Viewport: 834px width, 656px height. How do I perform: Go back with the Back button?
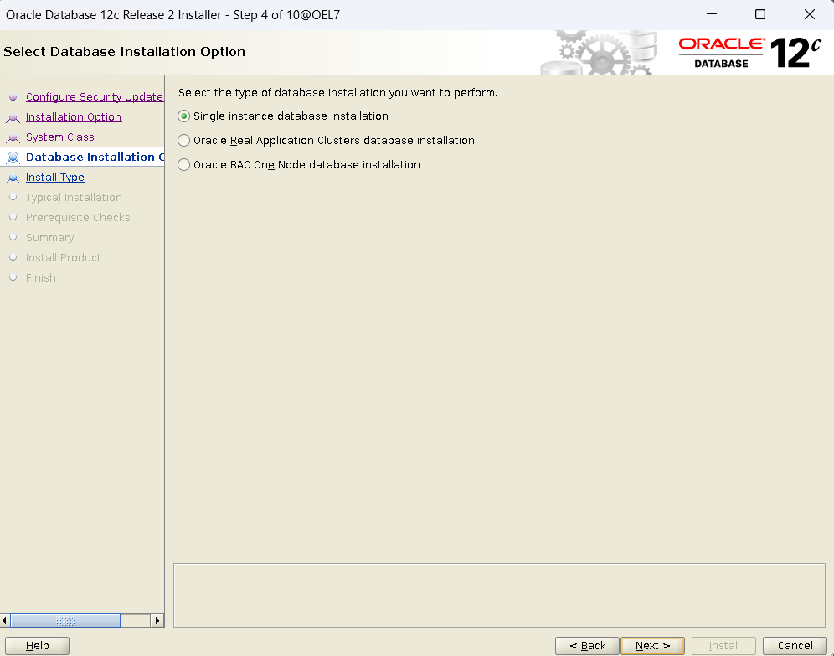pos(587,645)
